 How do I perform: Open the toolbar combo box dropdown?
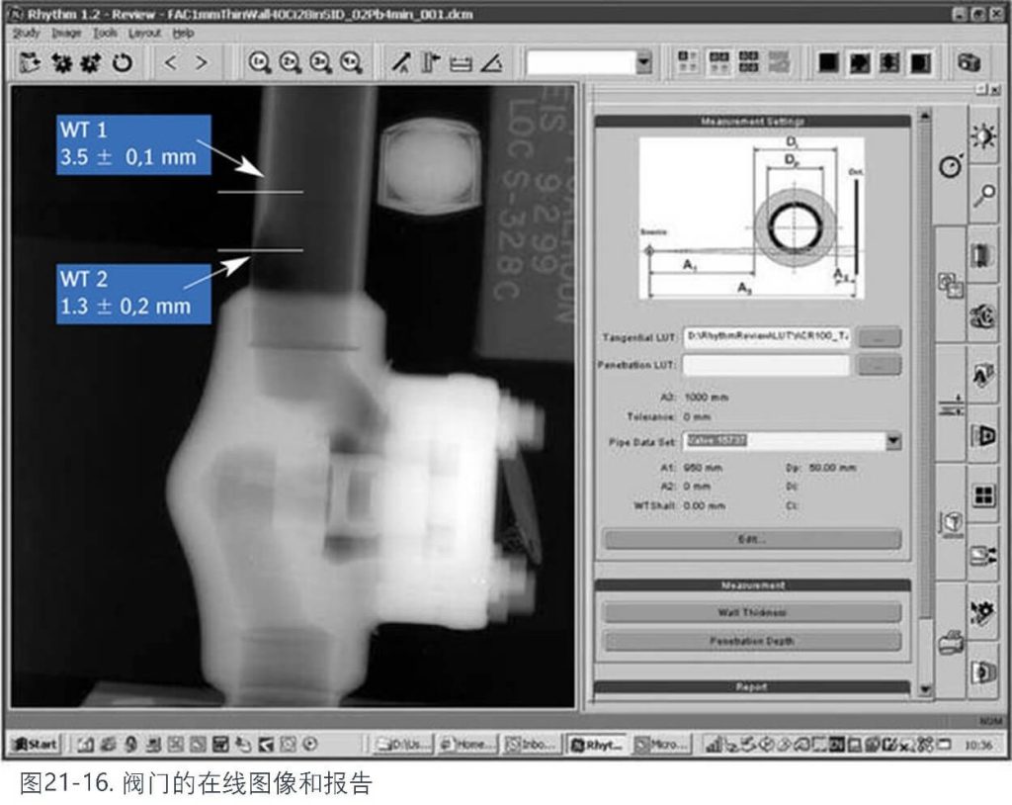click(643, 63)
